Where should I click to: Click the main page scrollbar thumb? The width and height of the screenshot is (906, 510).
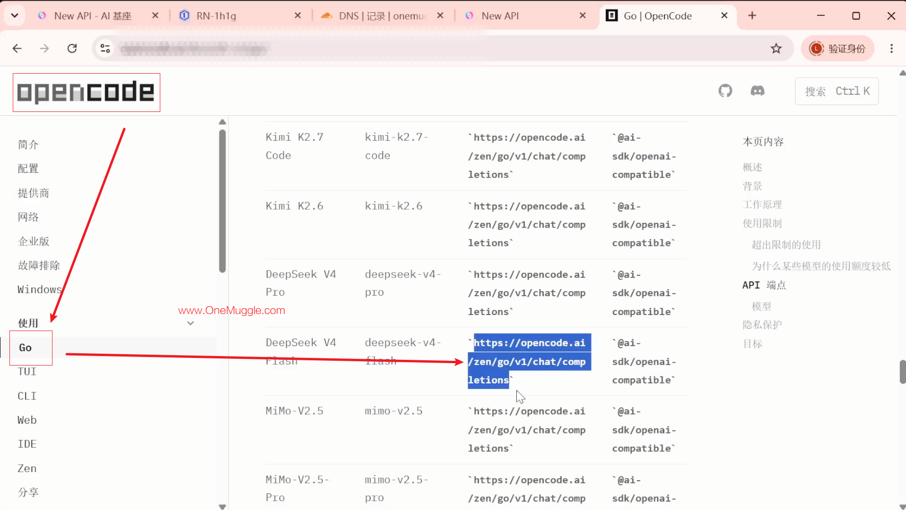click(902, 372)
